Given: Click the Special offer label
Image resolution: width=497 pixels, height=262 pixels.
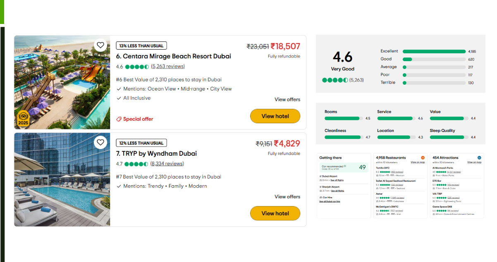Looking at the screenshot, I should (x=138, y=119).
